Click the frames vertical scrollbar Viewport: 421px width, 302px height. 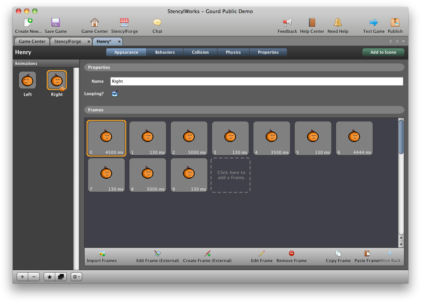[401, 137]
